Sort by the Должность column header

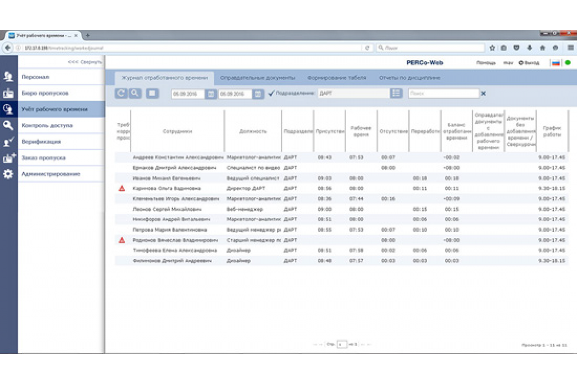coord(253,131)
